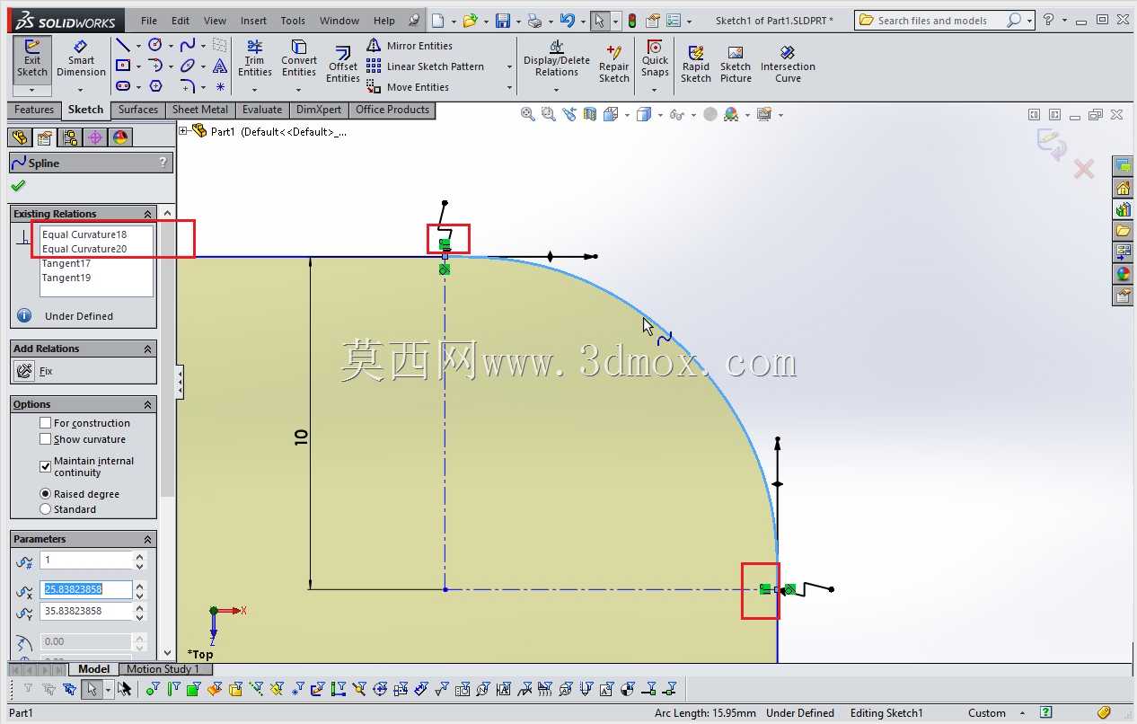The width and height of the screenshot is (1137, 724).
Task: Enable the Show curvature checkbox
Action: (46, 438)
